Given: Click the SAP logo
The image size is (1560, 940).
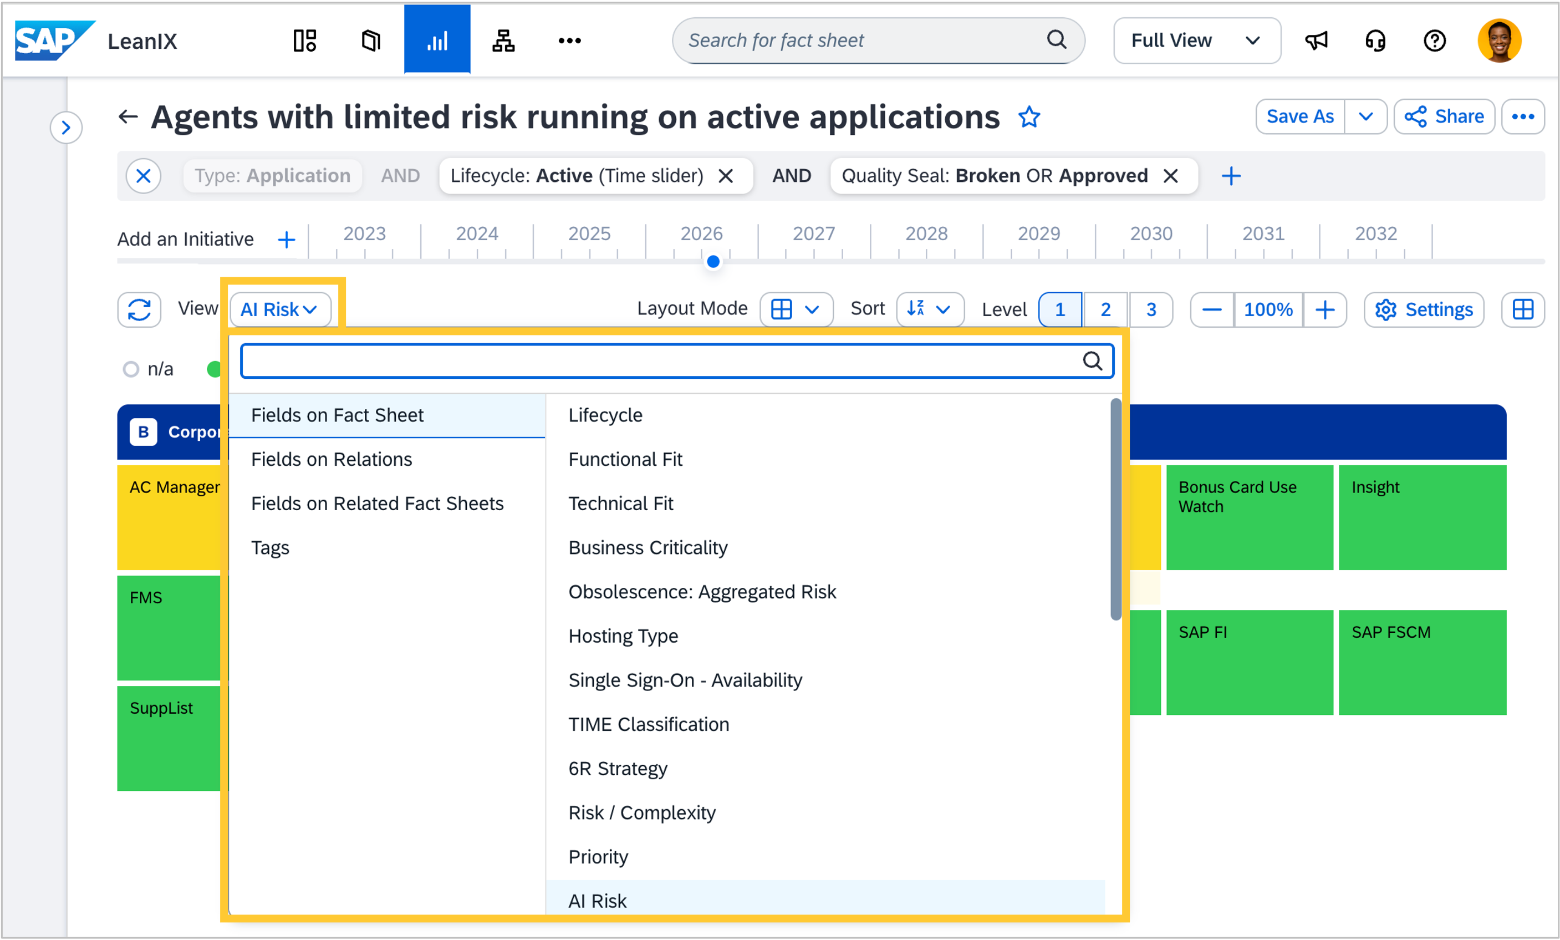Looking at the screenshot, I should tap(54, 40).
